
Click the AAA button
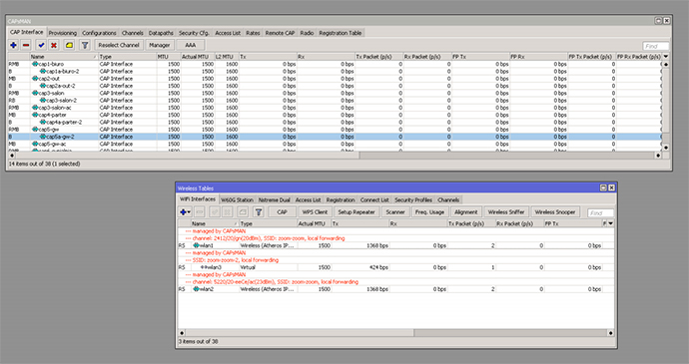(x=191, y=45)
